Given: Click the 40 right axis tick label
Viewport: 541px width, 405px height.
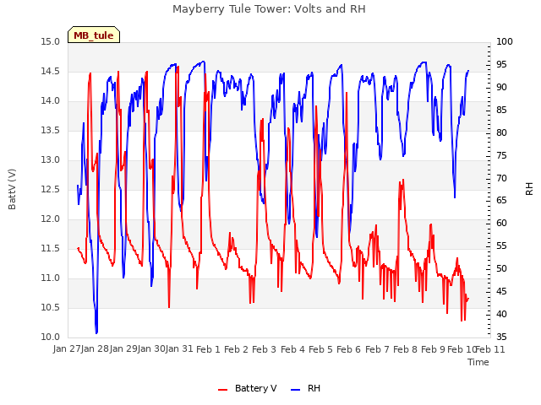Looking at the screenshot, I should 501,315.
